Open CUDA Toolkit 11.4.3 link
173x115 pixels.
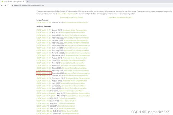click(x=44, y=53)
